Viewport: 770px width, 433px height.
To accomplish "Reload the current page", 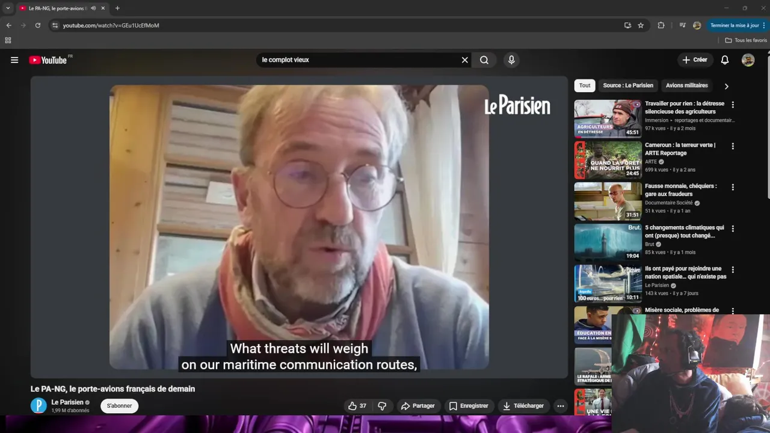I will click(37, 25).
